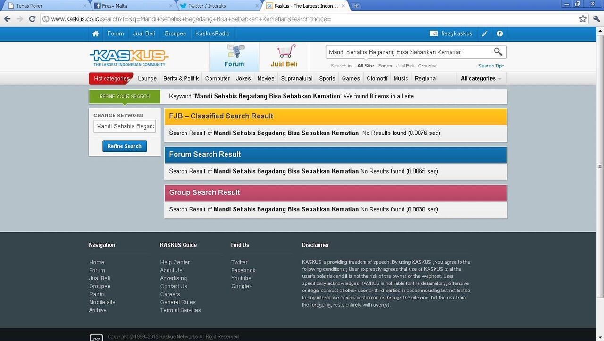This screenshot has width=604, height=341.
Task: Open Facebook link under Find Us
Action: (x=243, y=270)
